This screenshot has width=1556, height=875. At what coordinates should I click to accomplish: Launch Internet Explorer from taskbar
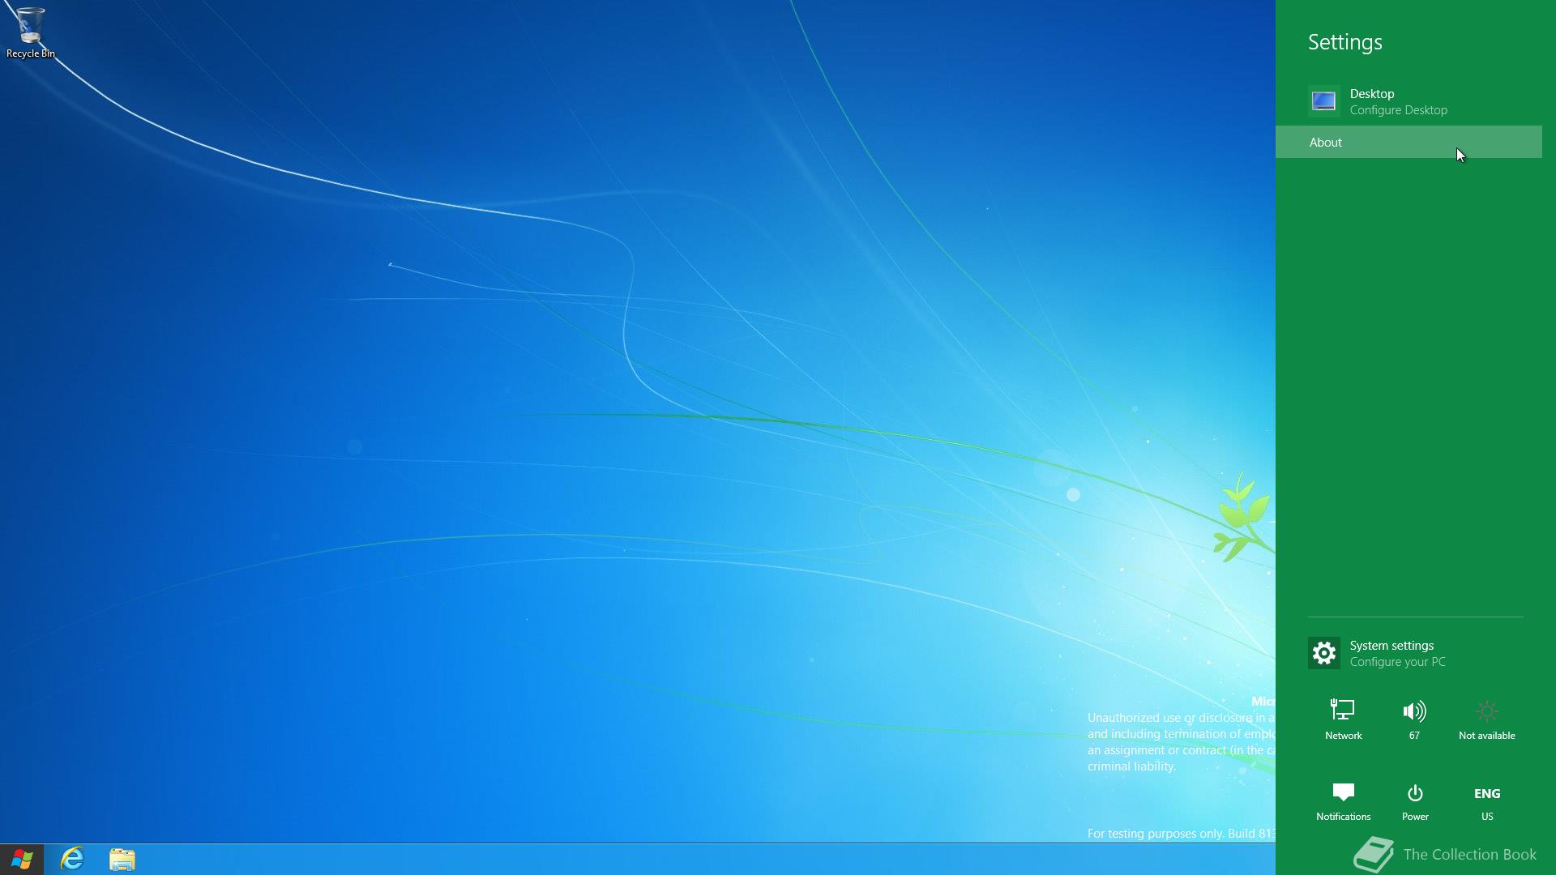[x=72, y=859]
